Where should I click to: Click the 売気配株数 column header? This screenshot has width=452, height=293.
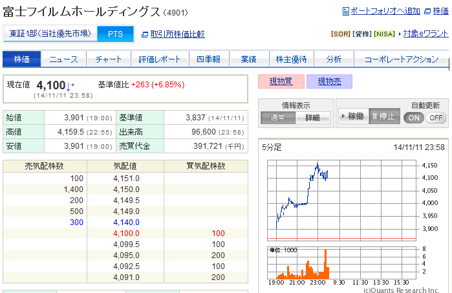coord(44,166)
